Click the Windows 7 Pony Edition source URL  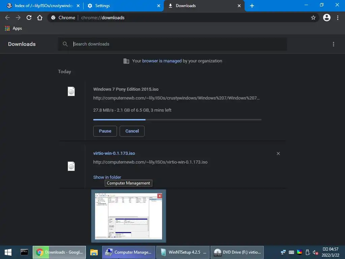pos(177,98)
